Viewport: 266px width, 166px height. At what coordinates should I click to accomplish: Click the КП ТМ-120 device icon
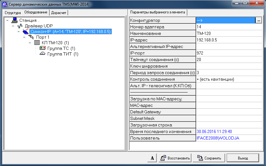tap(37, 43)
